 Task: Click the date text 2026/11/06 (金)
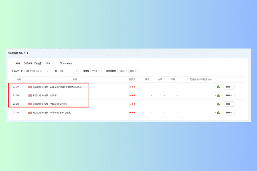click(x=33, y=64)
